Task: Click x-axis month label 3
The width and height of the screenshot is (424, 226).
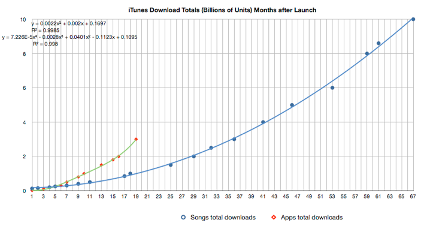Action: click(x=43, y=197)
